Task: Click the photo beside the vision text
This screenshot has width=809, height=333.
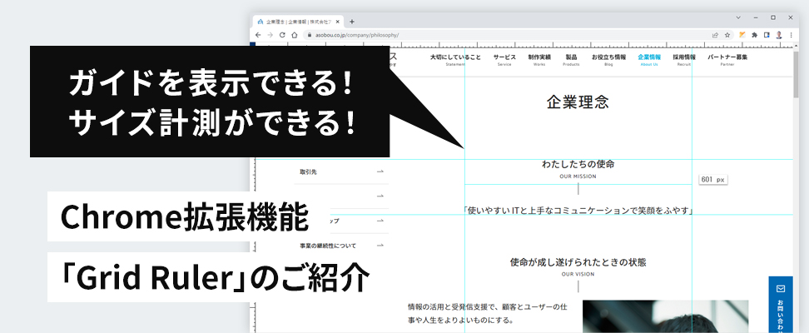Action: pos(666,316)
